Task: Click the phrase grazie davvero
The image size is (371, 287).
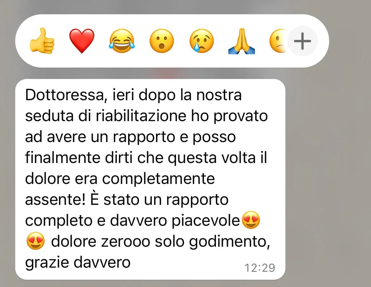Action: 78,262
